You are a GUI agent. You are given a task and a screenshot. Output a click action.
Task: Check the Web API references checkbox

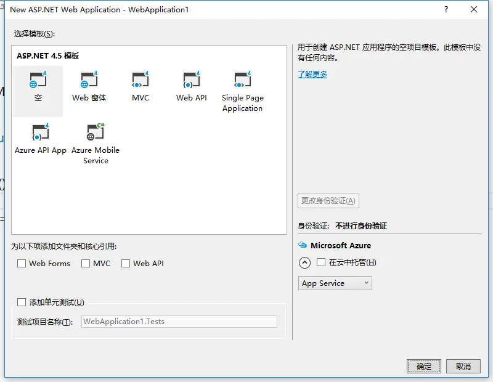tap(126, 264)
